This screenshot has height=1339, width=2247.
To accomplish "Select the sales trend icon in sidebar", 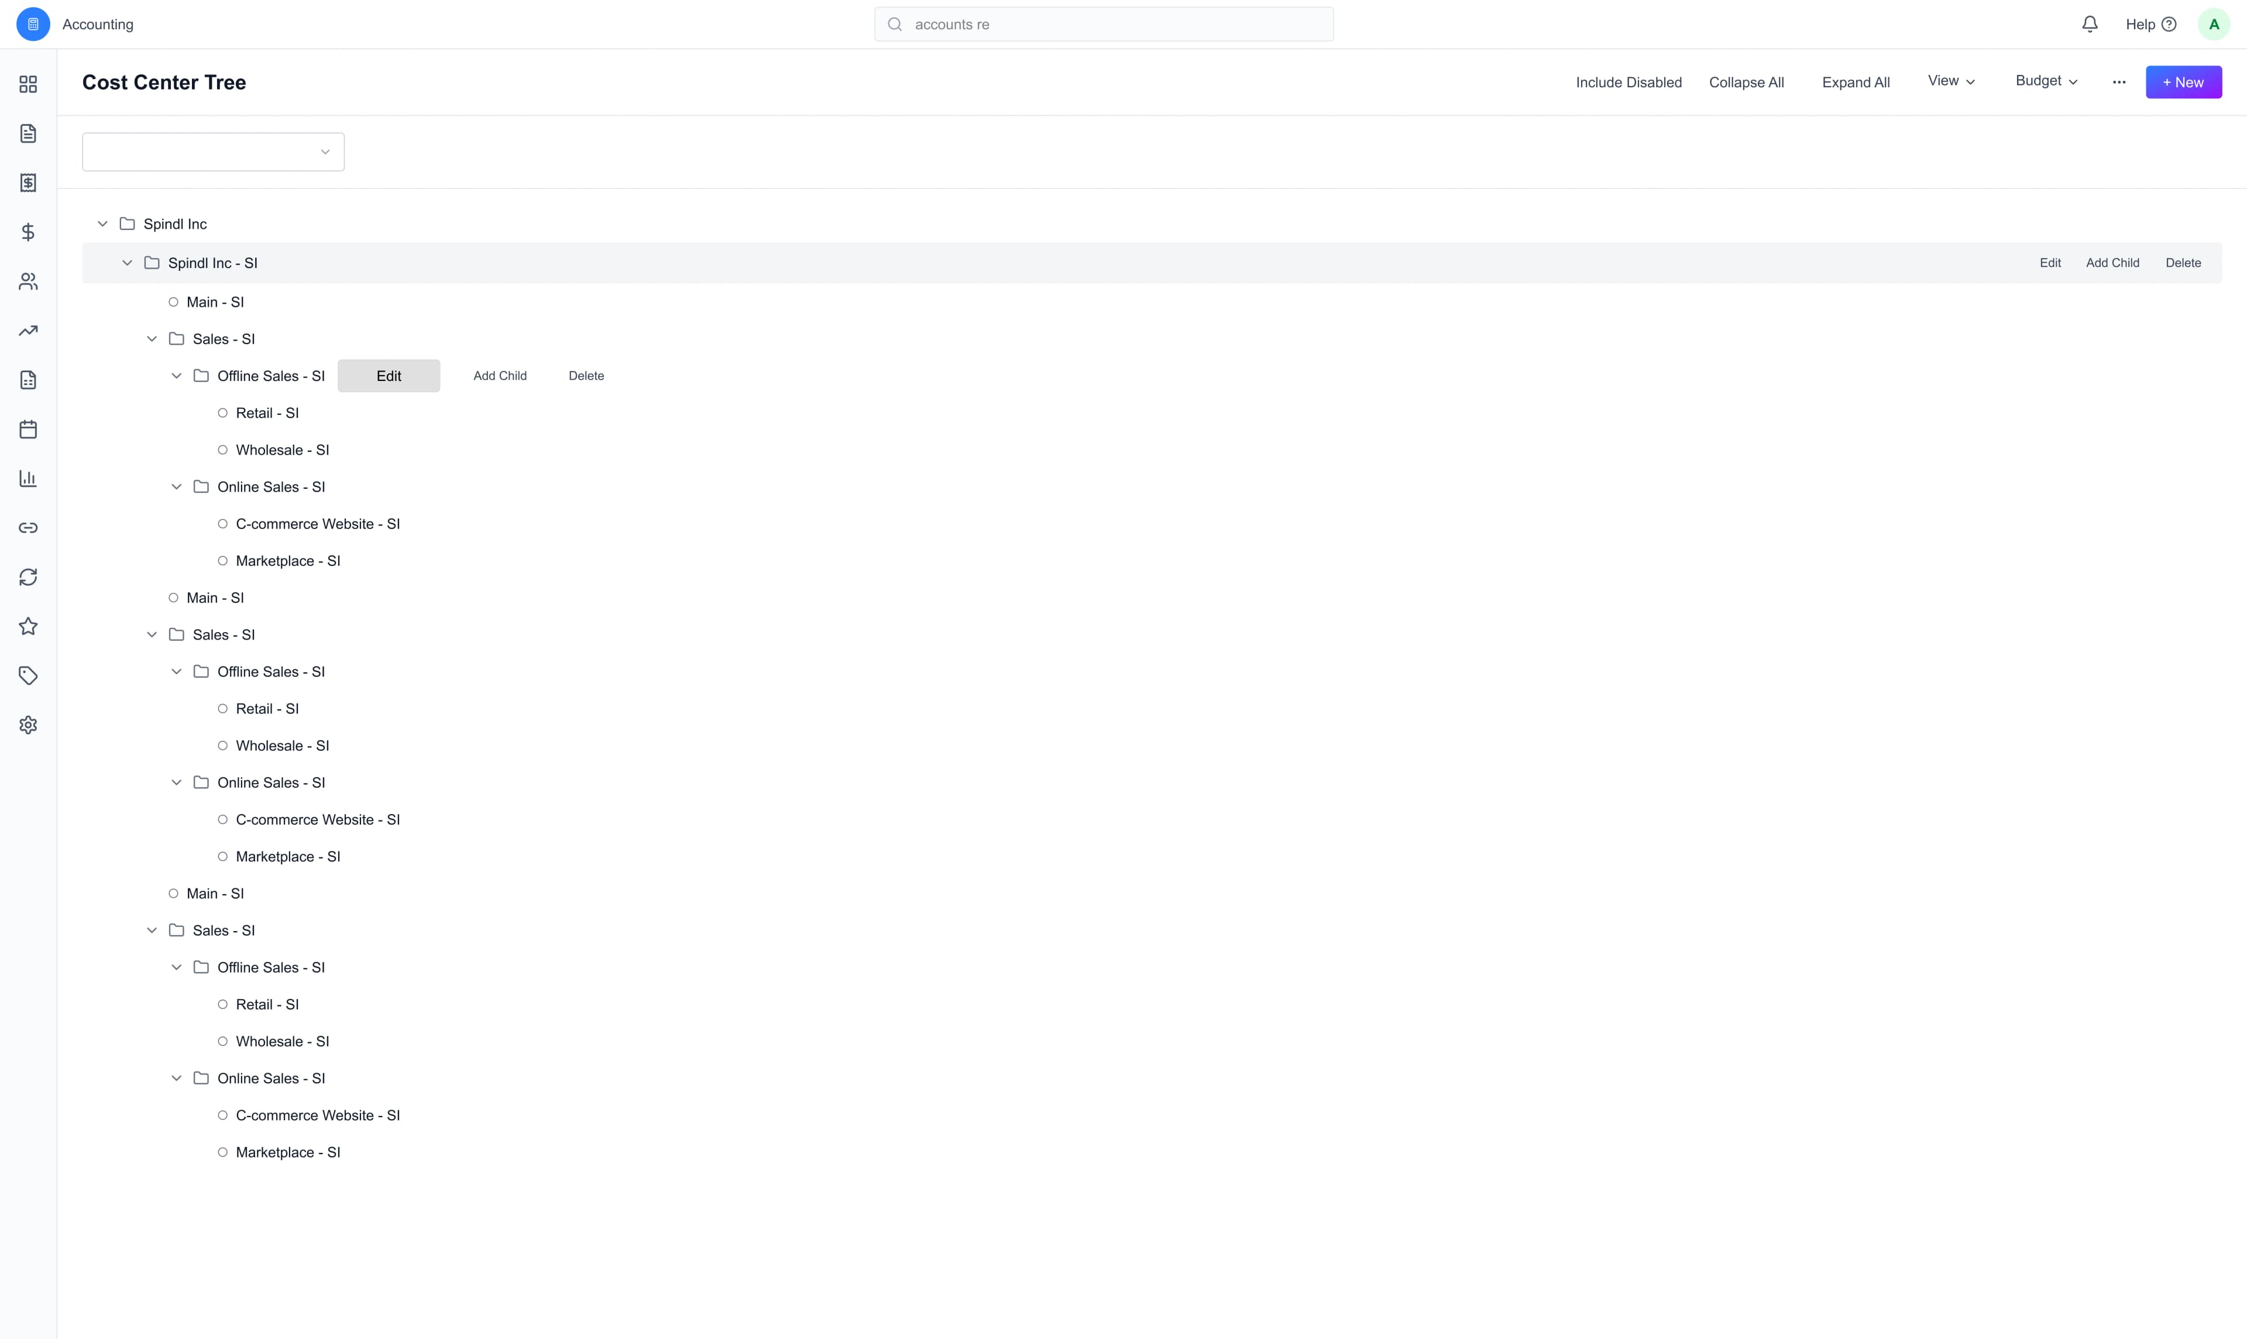I will (x=28, y=330).
